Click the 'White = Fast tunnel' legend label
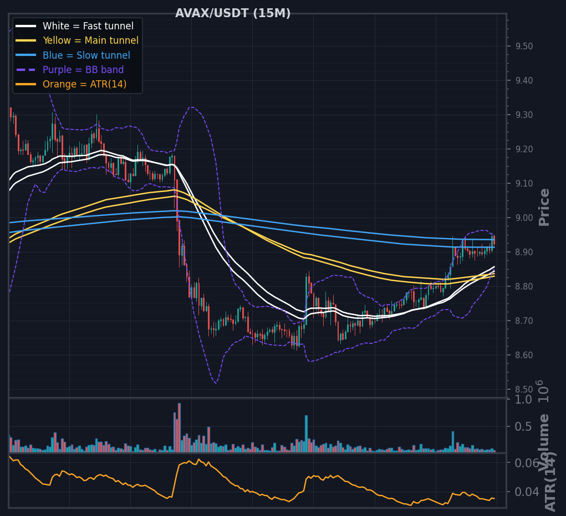The width and height of the screenshot is (566, 516). pos(88,26)
